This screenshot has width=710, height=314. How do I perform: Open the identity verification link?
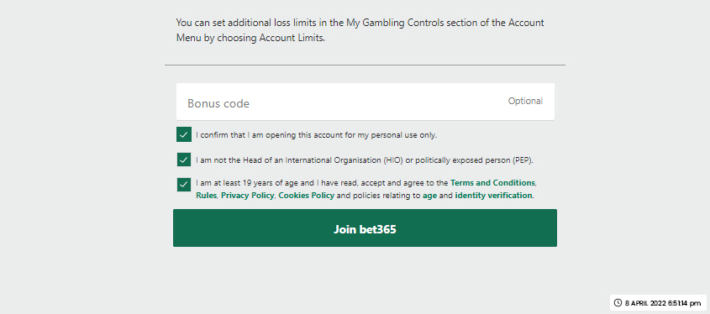[493, 196]
